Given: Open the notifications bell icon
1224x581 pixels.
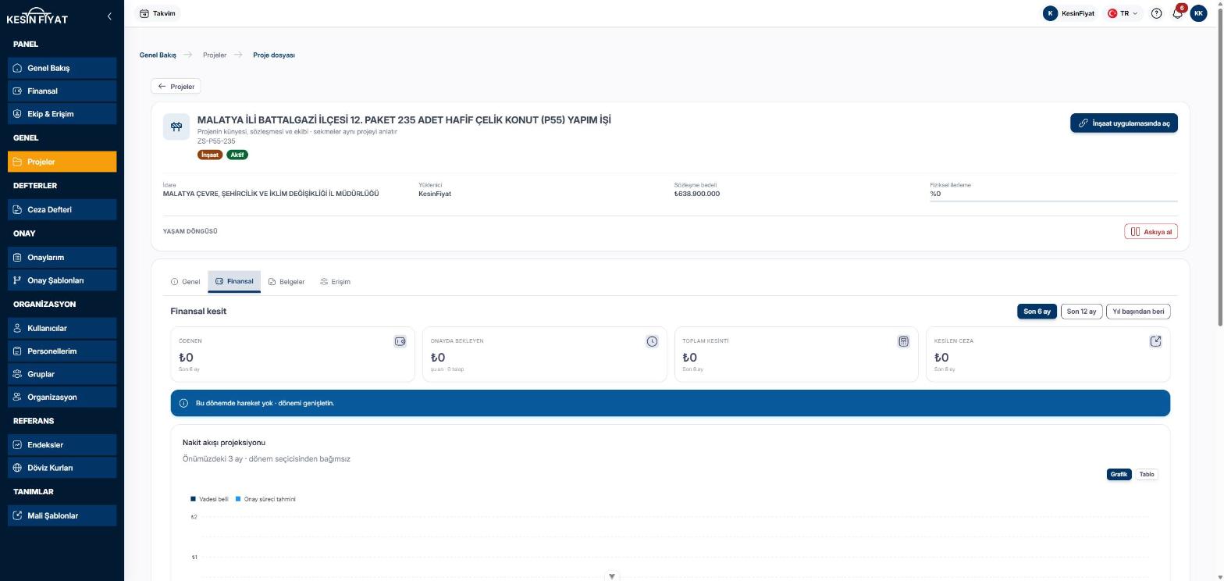Looking at the screenshot, I should coord(1177,13).
